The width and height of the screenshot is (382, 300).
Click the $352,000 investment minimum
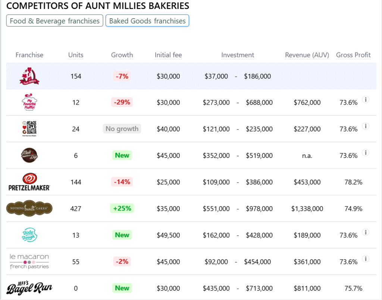click(216, 156)
